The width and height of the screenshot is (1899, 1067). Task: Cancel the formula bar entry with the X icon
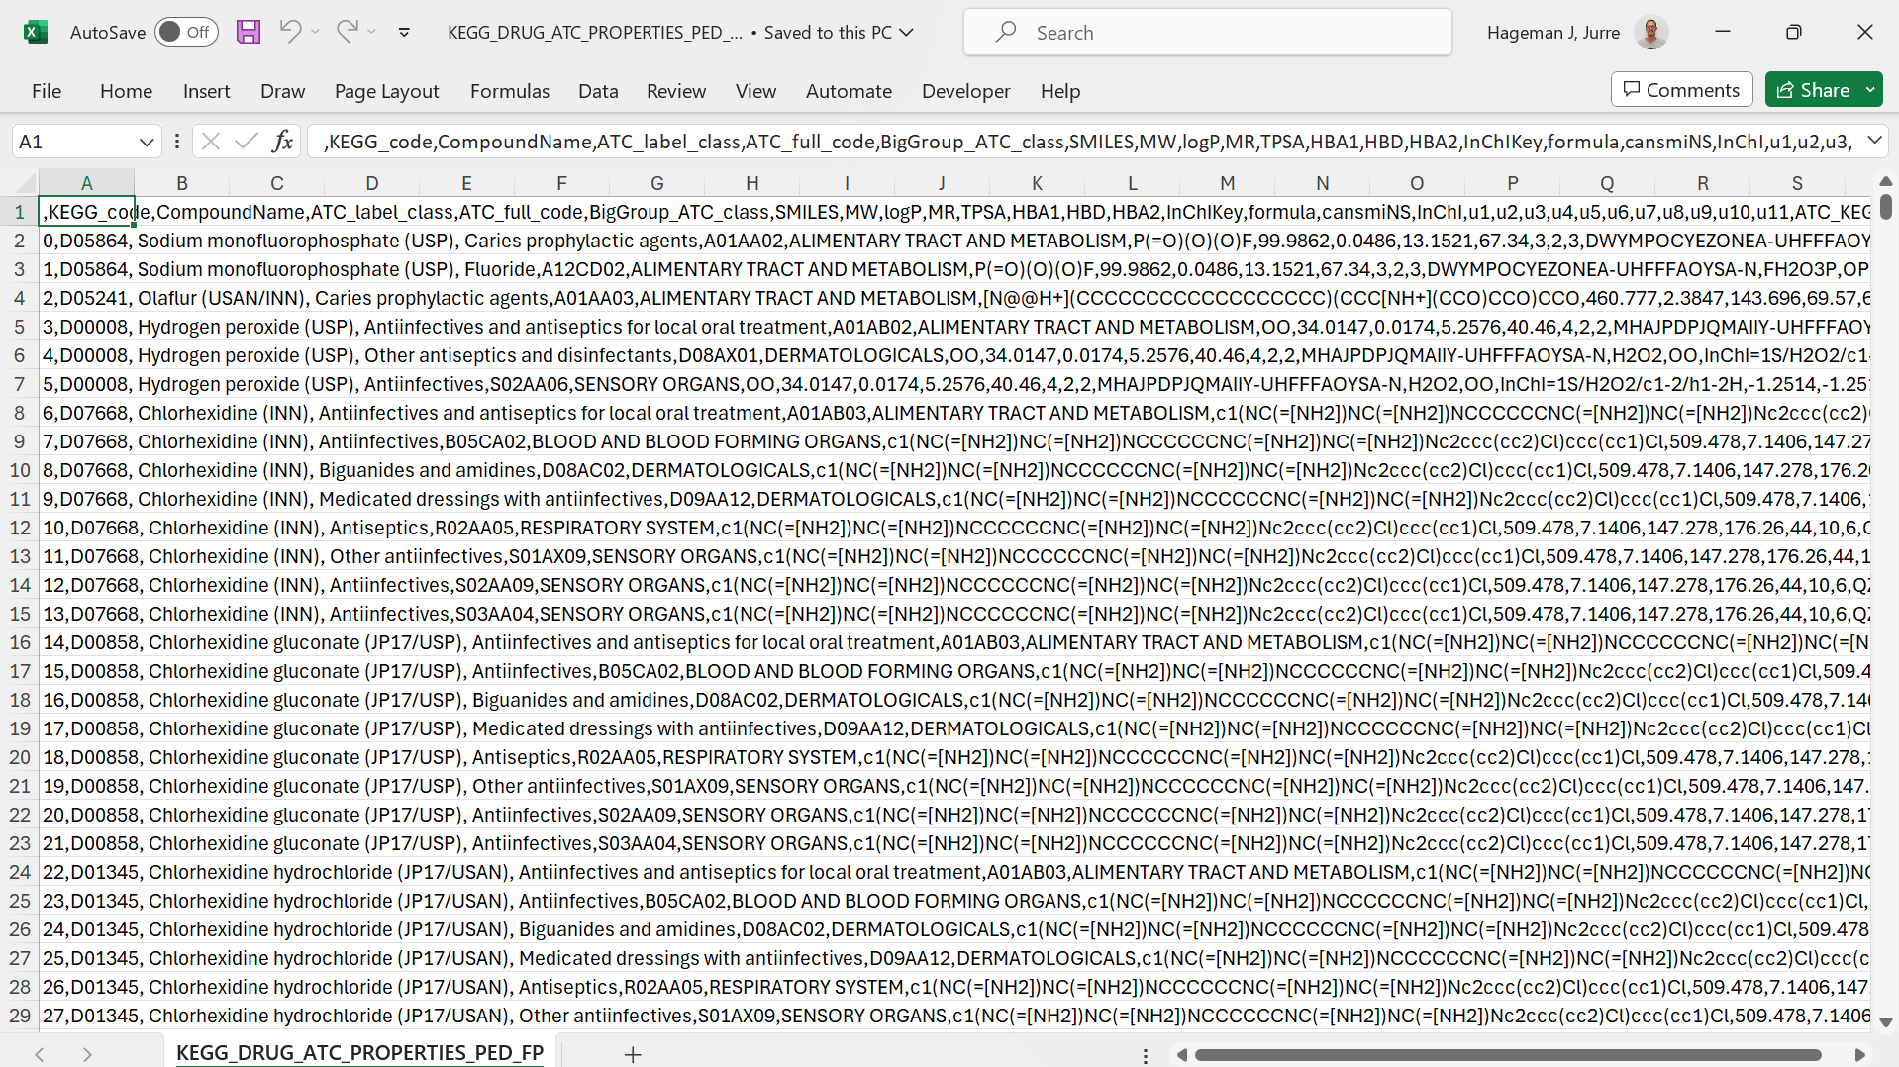[x=210, y=141]
